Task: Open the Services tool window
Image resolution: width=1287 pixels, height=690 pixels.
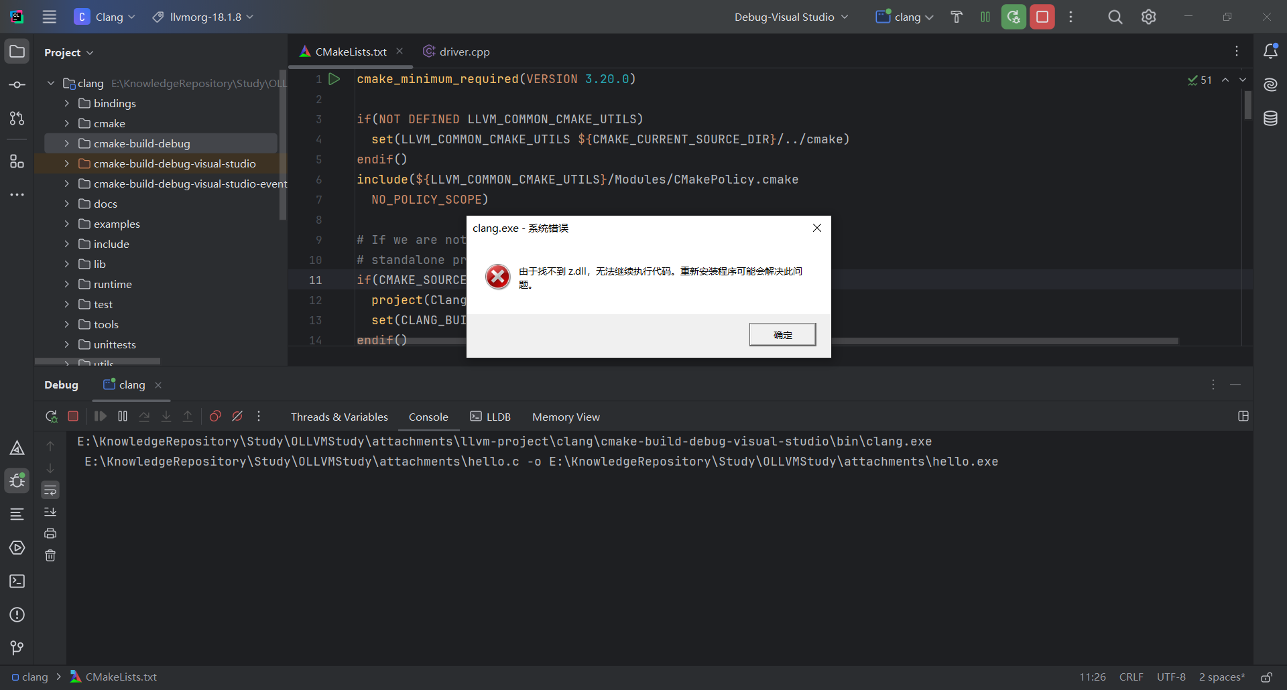Action: point(17,548)
